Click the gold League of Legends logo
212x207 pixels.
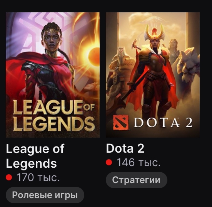click(54, 116)
